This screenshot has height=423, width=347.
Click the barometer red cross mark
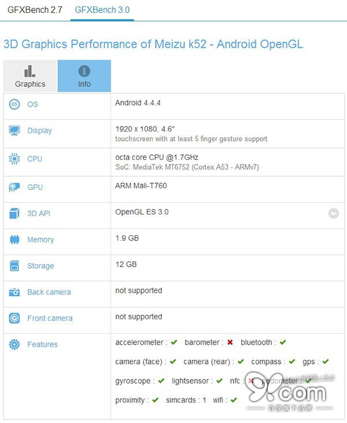point(230,342)
